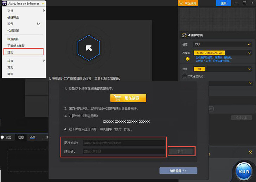
Task: Click the AI細節增強 panel icon
Action: pyautogui.click(x=184, y=35)
